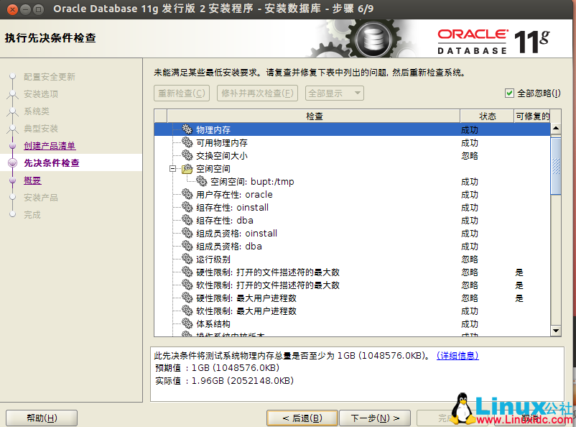Image resolution: width=576 pixels, height=427 pixels.
Task: Click gear icon beside 交换空间大小
Action: pyautogui.click(x=187, y=155)
